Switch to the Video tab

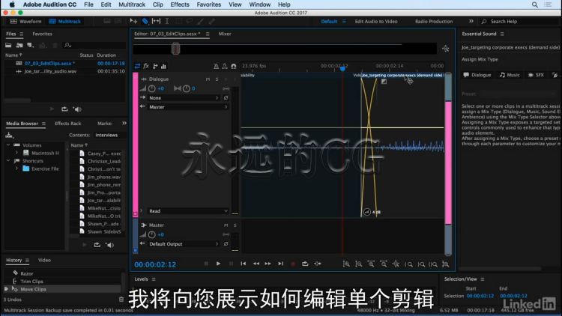(44, 260)
